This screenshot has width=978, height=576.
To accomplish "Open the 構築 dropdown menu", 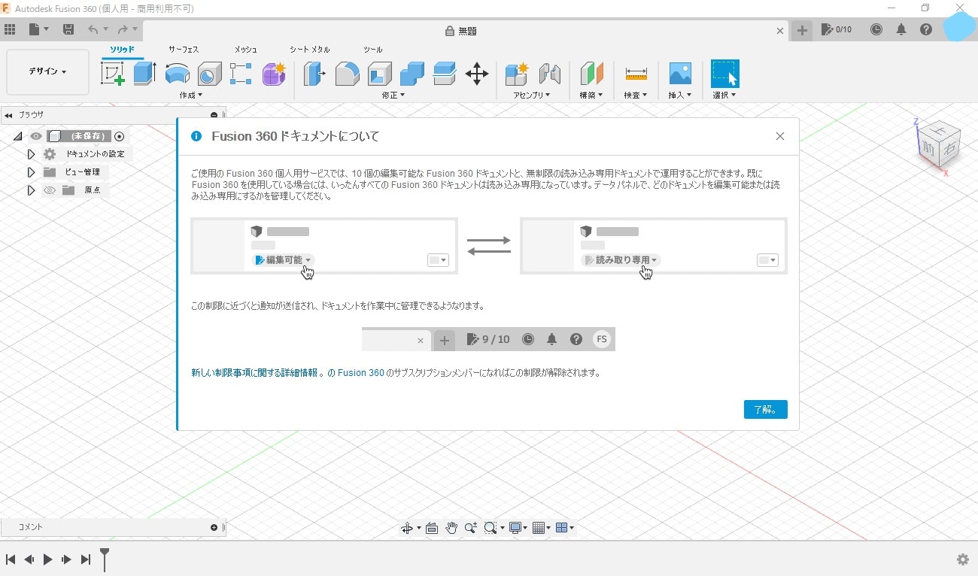I will [591, 95].
